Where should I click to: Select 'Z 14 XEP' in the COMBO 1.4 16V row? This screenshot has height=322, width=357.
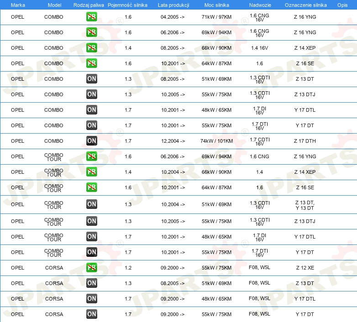tap(305, 48)
